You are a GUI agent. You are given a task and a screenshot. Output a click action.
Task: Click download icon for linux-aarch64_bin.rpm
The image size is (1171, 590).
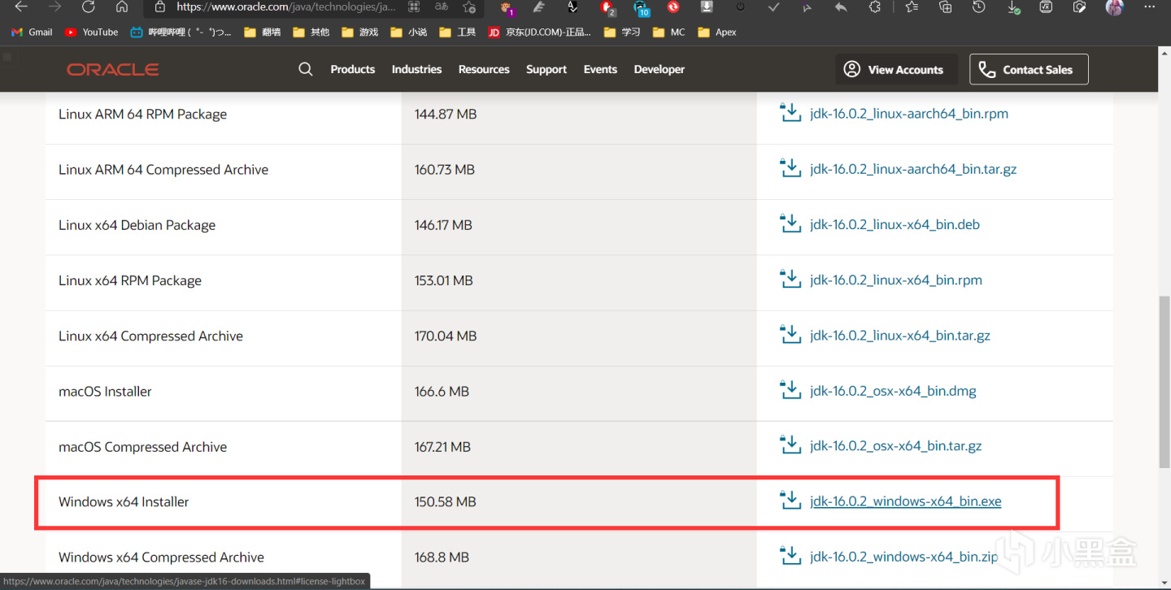[790, 113]
